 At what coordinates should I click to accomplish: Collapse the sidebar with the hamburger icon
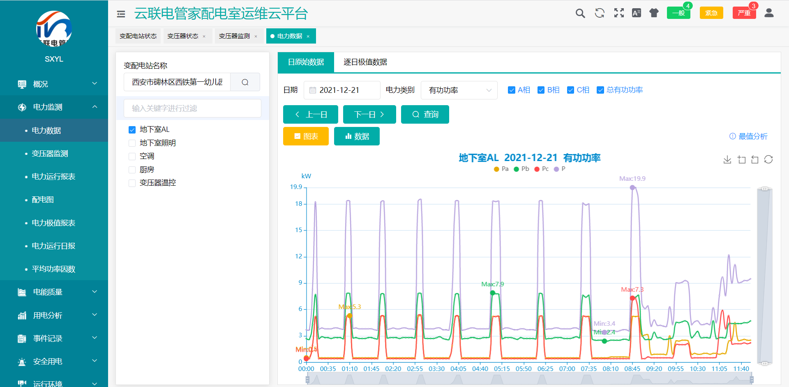(120, 14)
